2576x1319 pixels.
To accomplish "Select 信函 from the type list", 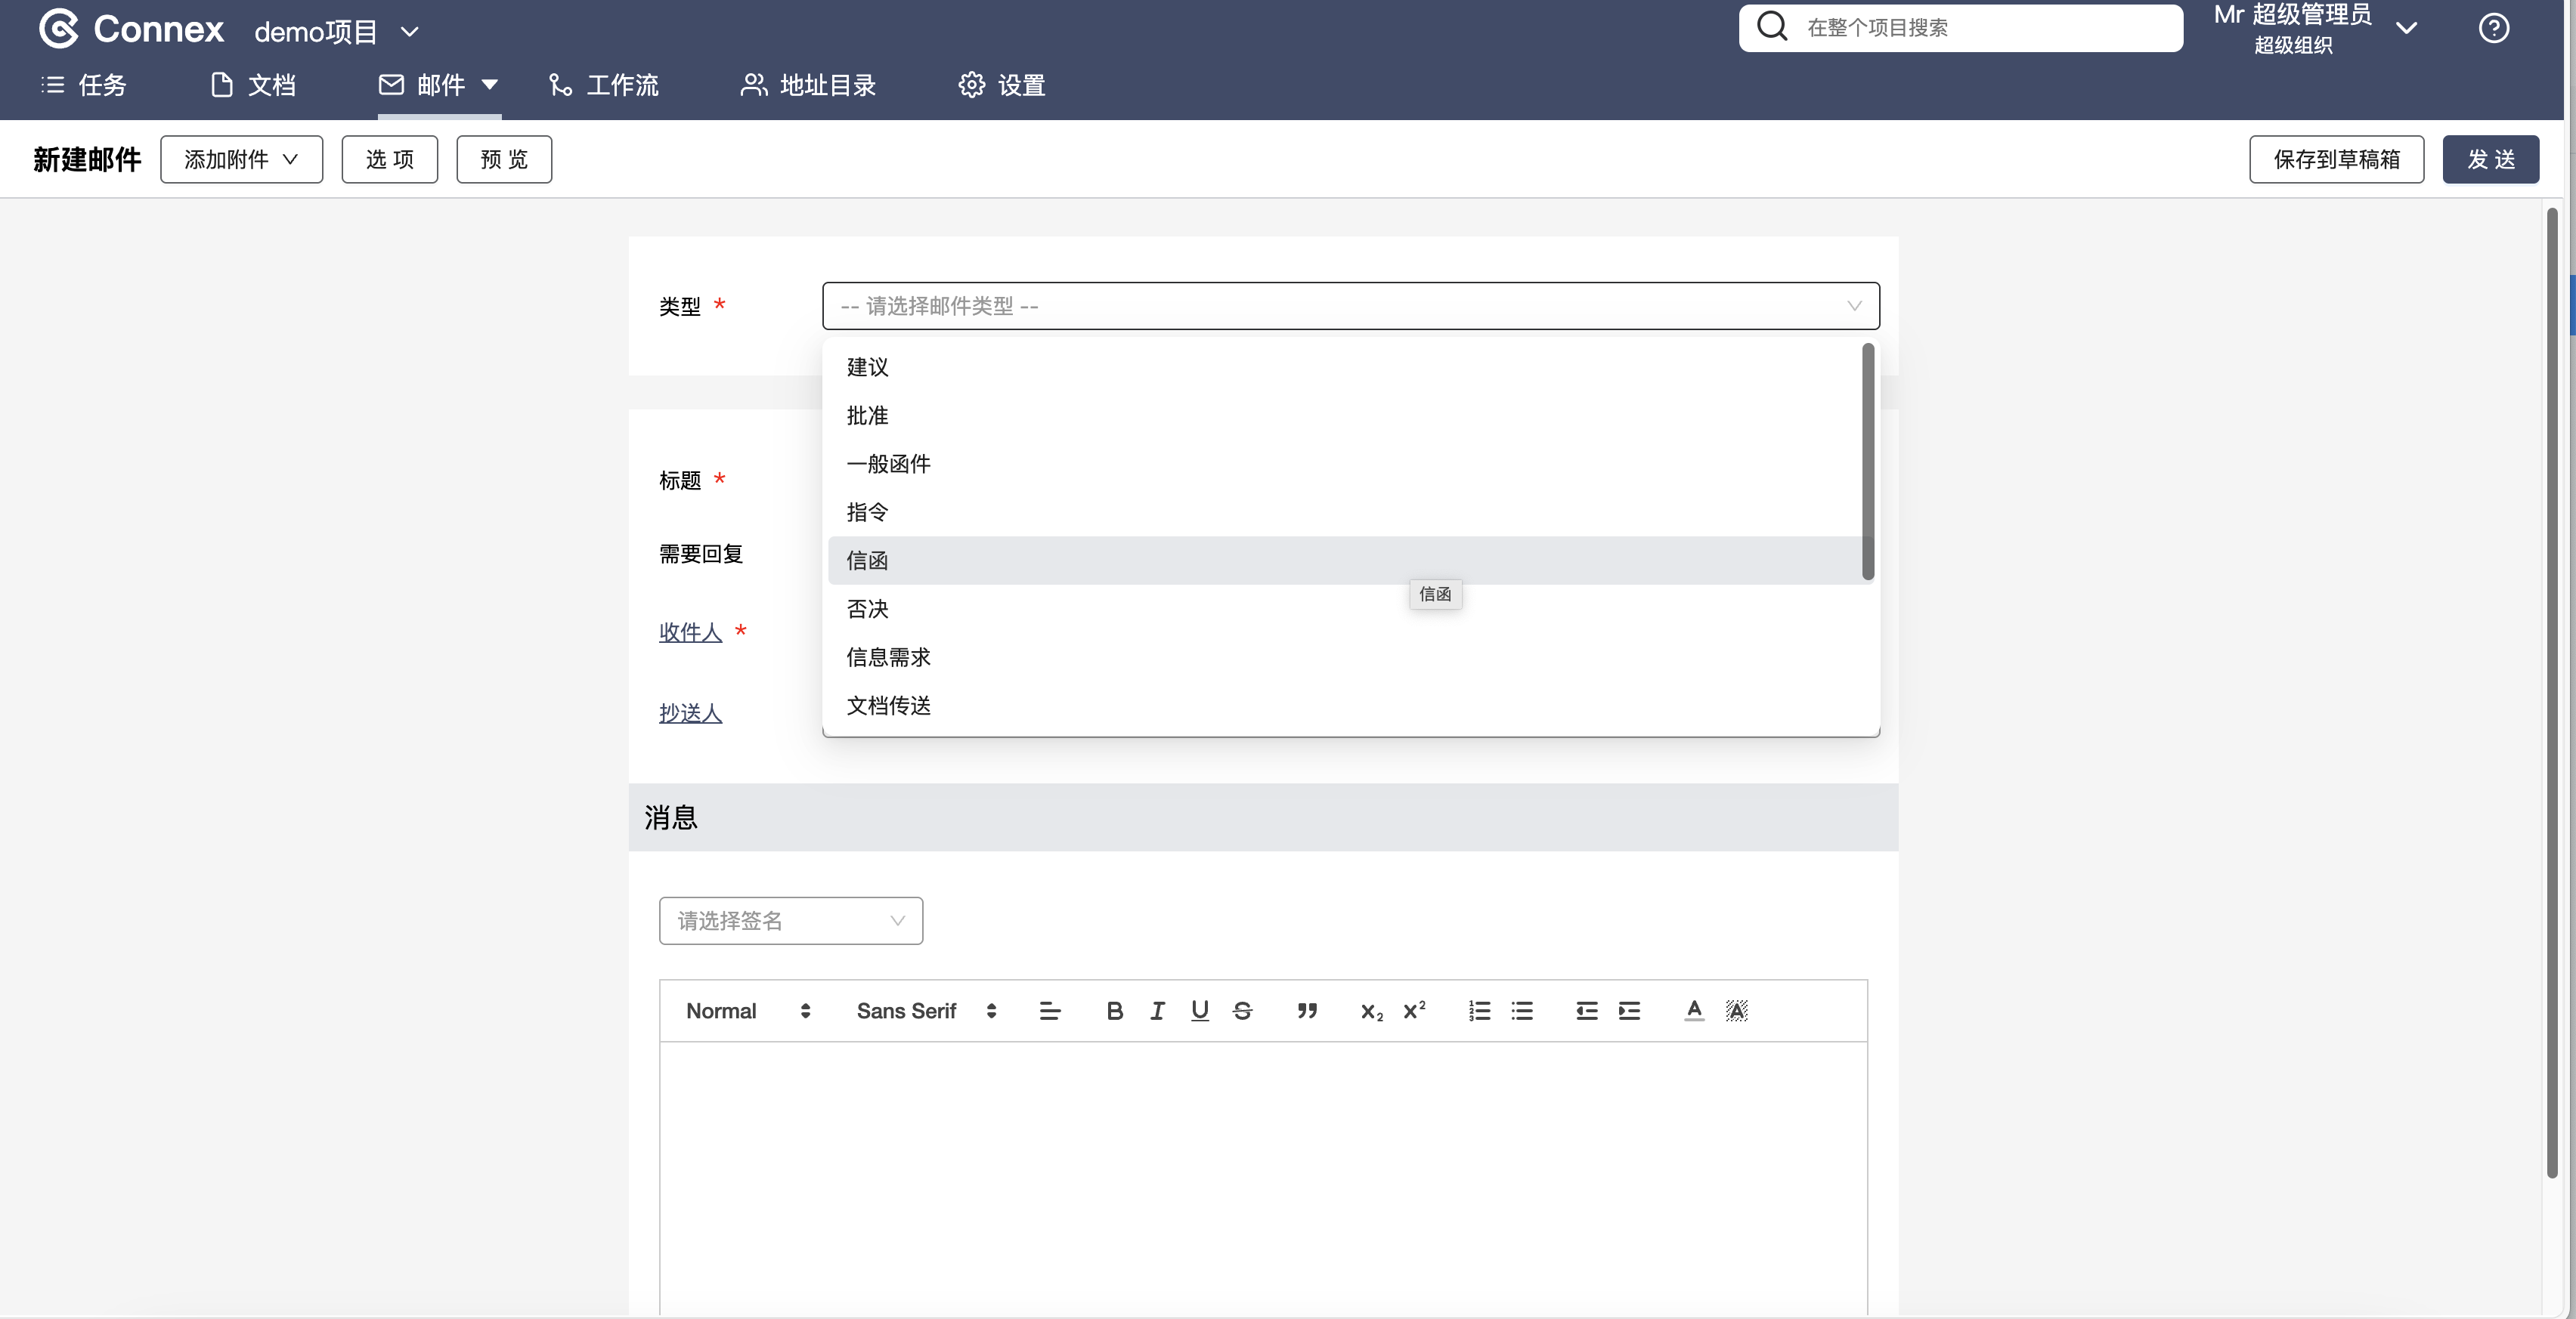I will (867, 561).
